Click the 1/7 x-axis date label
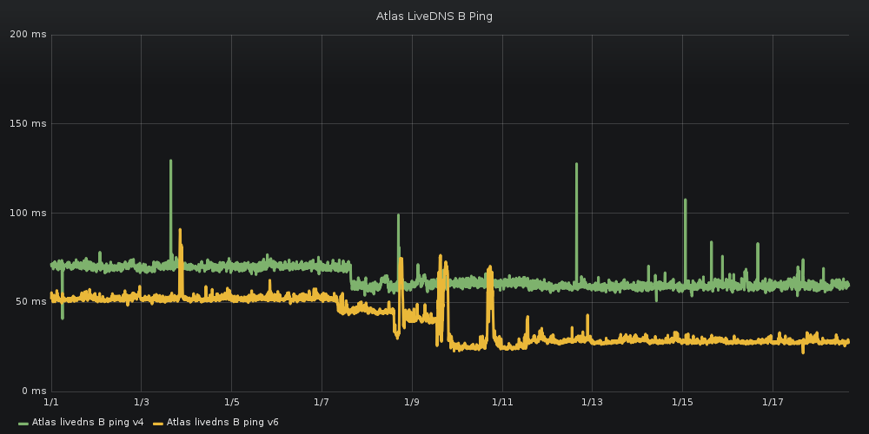The width and height of the screenshot is (869, 434). click(322, 402)
